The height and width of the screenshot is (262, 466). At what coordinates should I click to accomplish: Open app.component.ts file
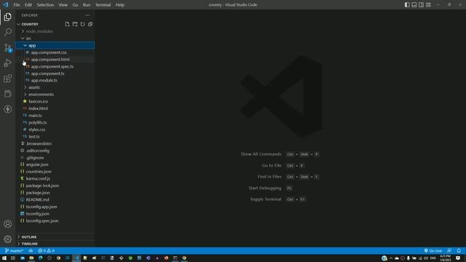[55, 74]
